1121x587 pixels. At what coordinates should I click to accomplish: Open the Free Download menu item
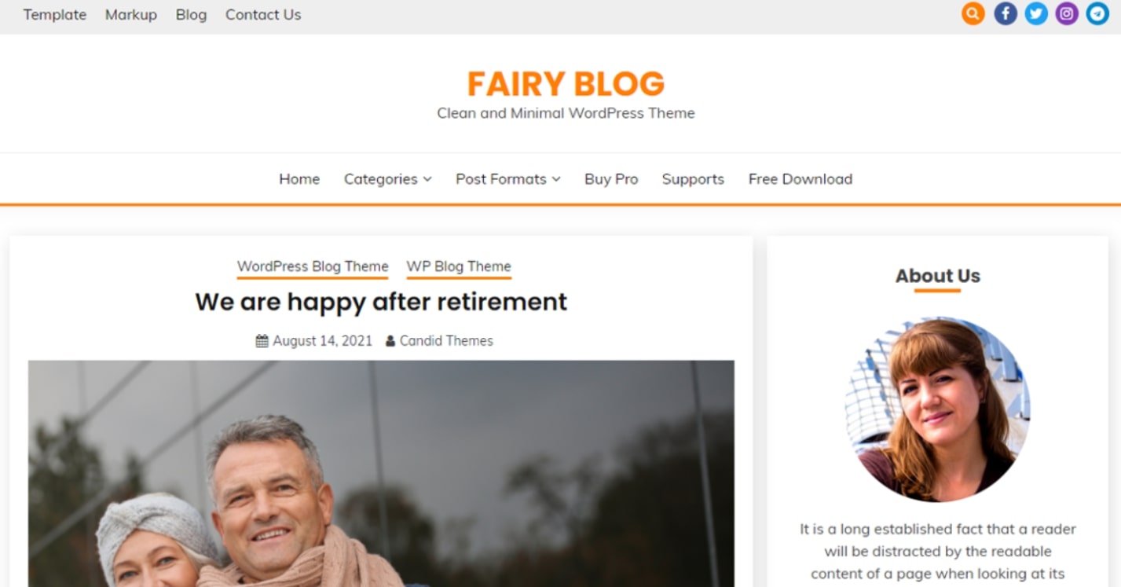tap(800, 179)
